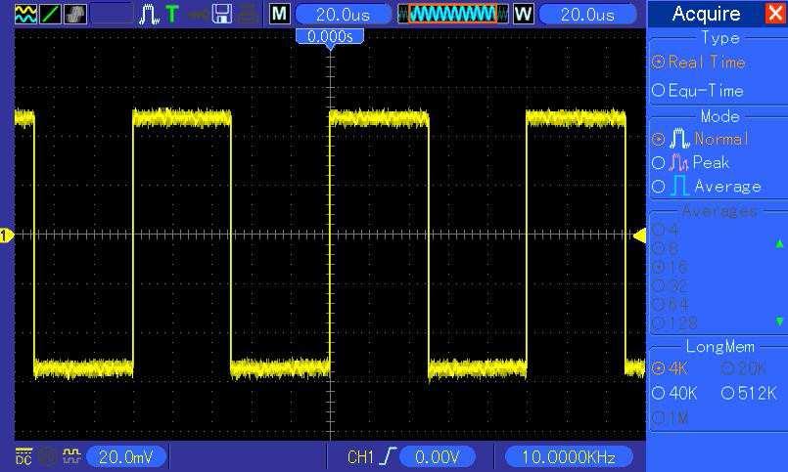Click the 0.000s trigger position marker
Screen dimensions: 788x472
(x=330, y=36)
